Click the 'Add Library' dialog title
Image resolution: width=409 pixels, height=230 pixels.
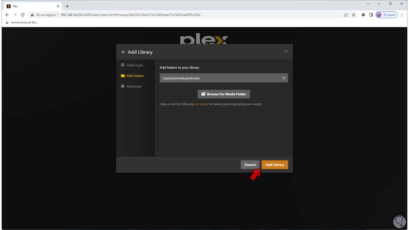click(x=140, y=52)
